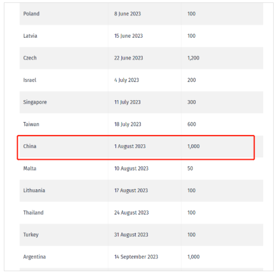Select the 4 July 2023 date
278x276 pixels.
[126, 80]
